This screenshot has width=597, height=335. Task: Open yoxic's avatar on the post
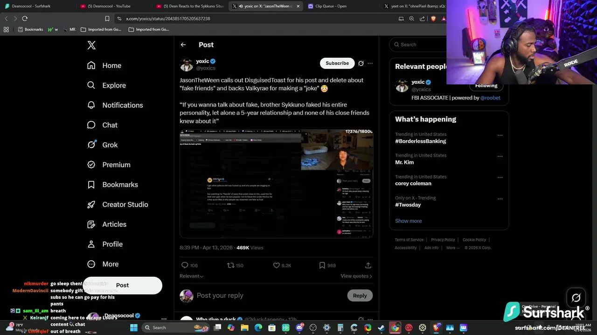click(186, 64)
